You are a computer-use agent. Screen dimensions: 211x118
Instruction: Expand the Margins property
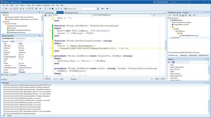click(x=2, y=72)
